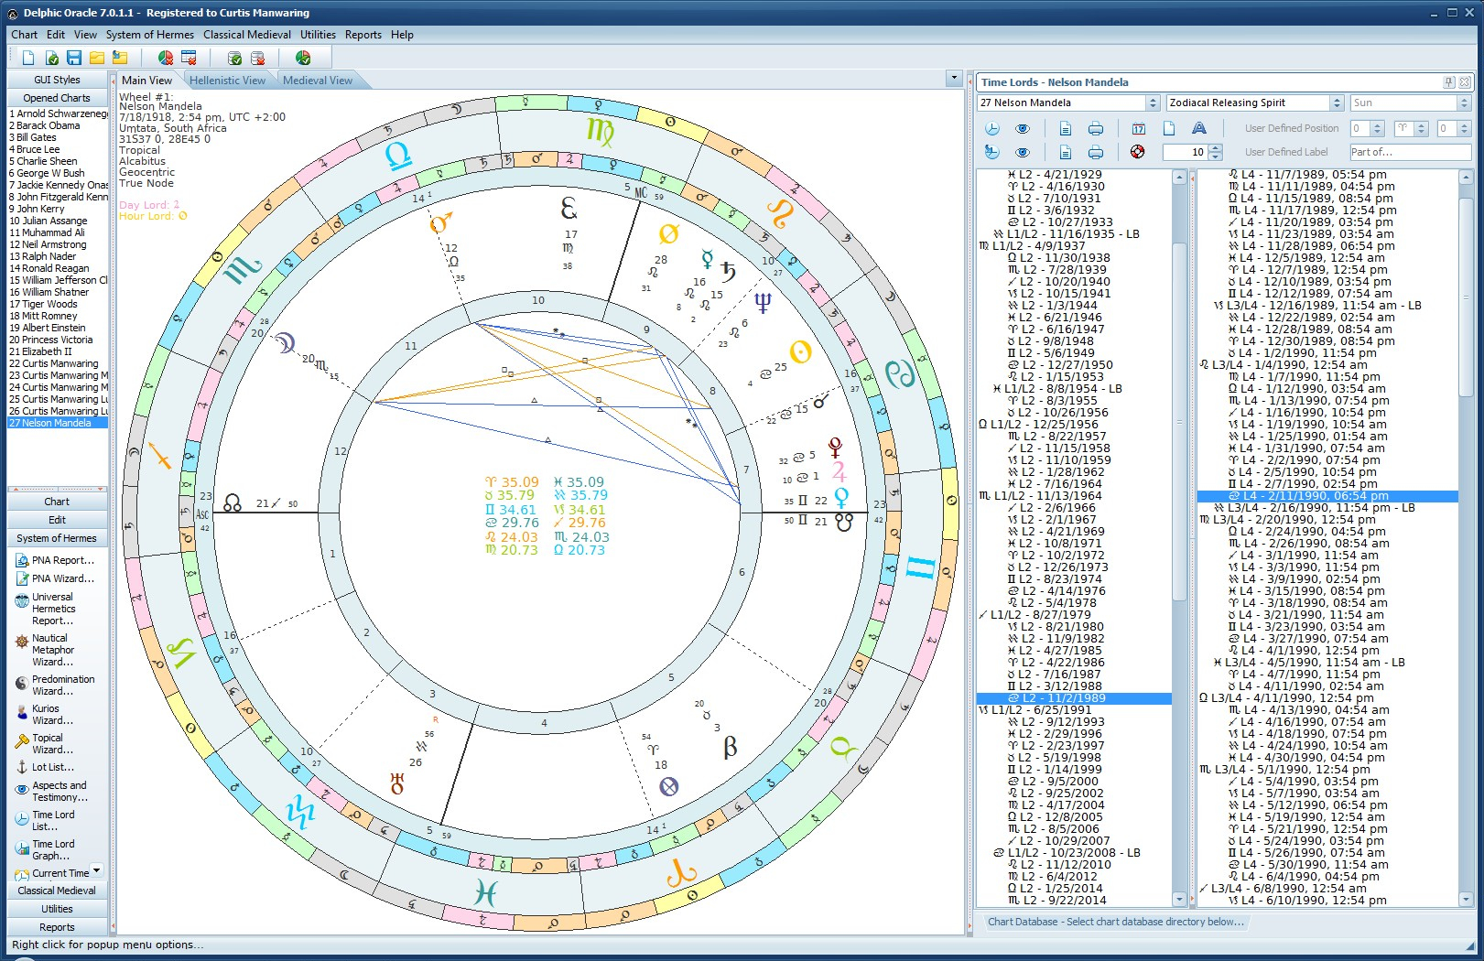1484x961 pixels.
Task: Click the L2 period list scrollbar
Action: [x=1180, y=421]
